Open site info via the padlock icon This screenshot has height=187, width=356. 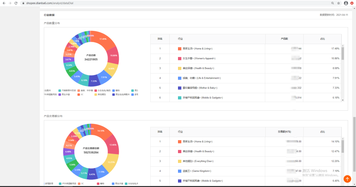[23, 3]
